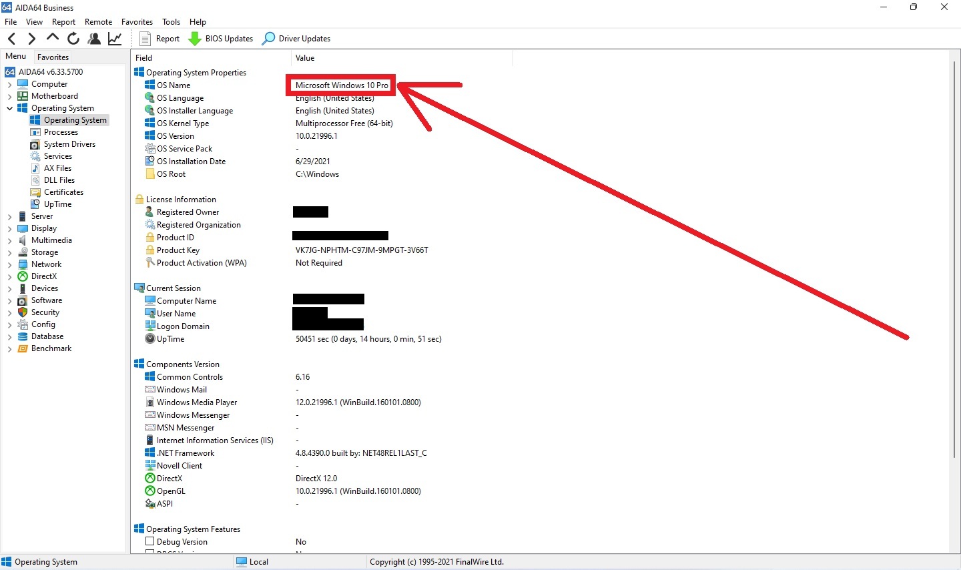Select DLL Files in the tree
Screen dimensions: 961x570
[59, 180]
